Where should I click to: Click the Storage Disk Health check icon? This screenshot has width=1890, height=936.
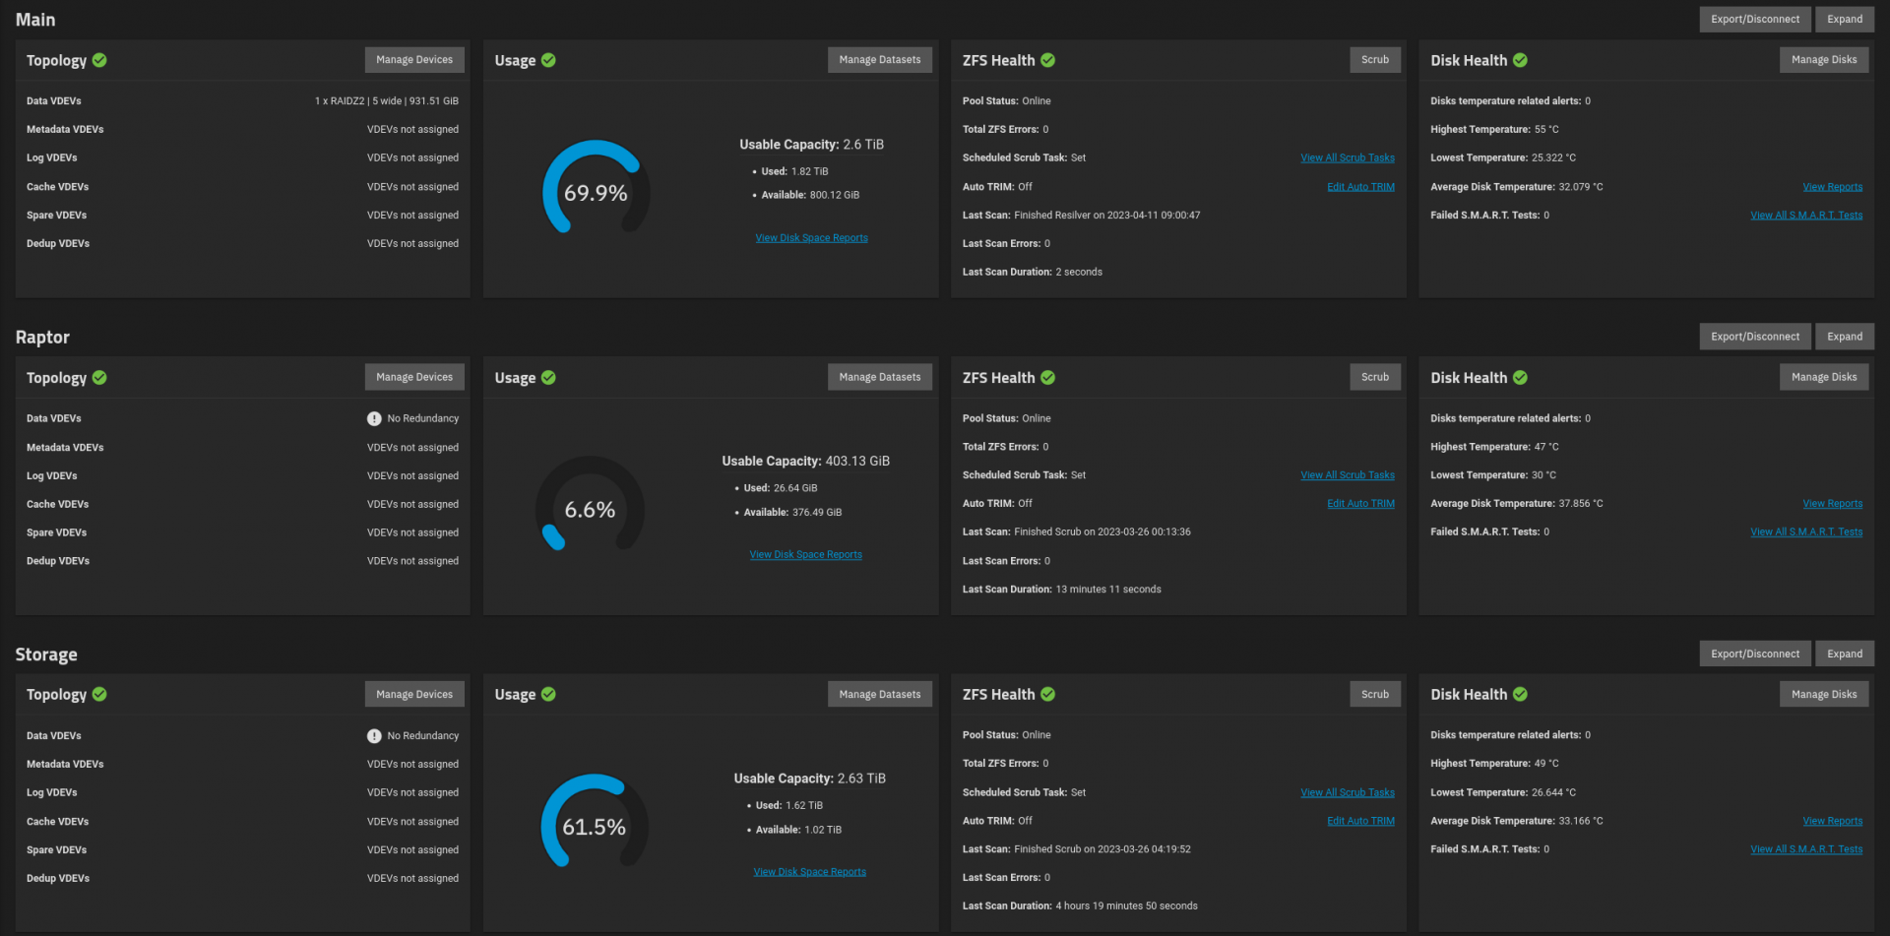pyautogui.click(x=1520, y=694)
